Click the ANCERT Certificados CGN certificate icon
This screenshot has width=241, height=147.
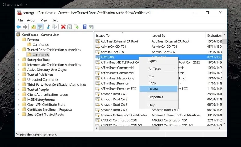point(98,120)
